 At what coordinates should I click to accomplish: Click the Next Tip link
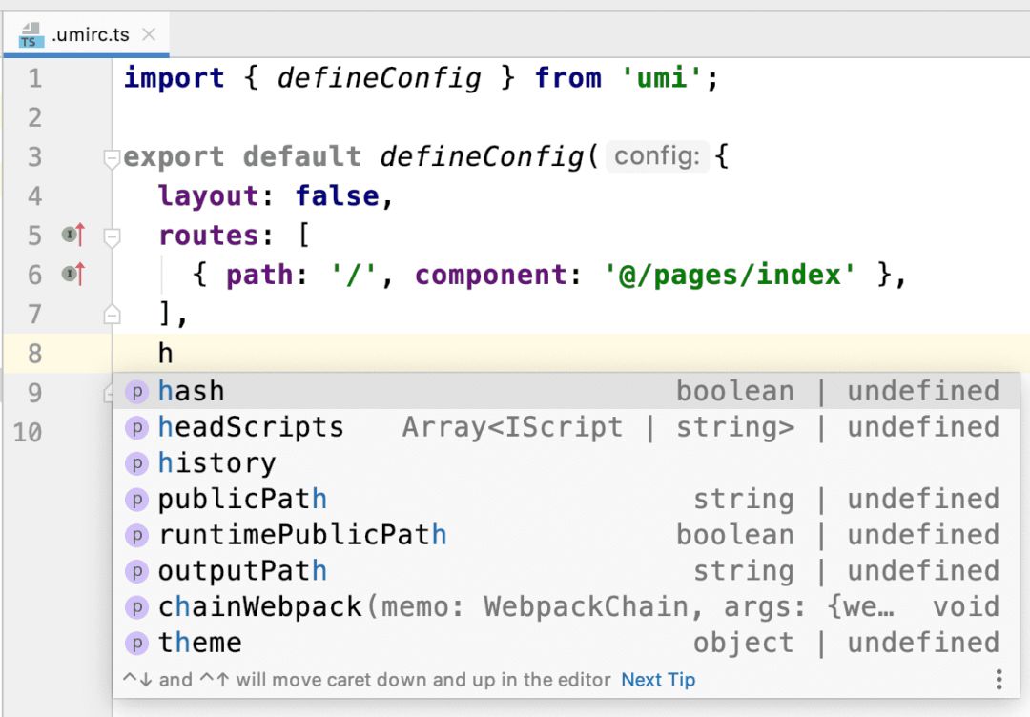pos(658,680)
